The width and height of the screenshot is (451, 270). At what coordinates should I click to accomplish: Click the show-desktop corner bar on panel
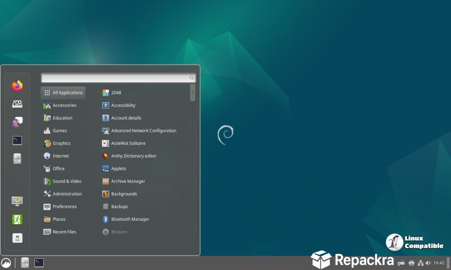click(448, 263)
